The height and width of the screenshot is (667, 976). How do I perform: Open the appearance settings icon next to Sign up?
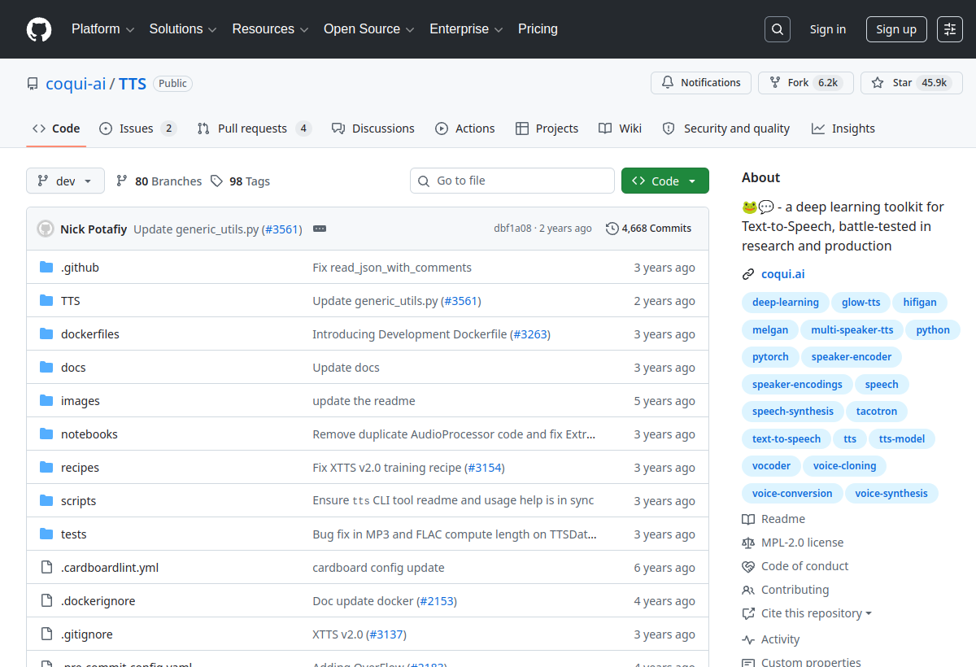[x=950, y=29]
